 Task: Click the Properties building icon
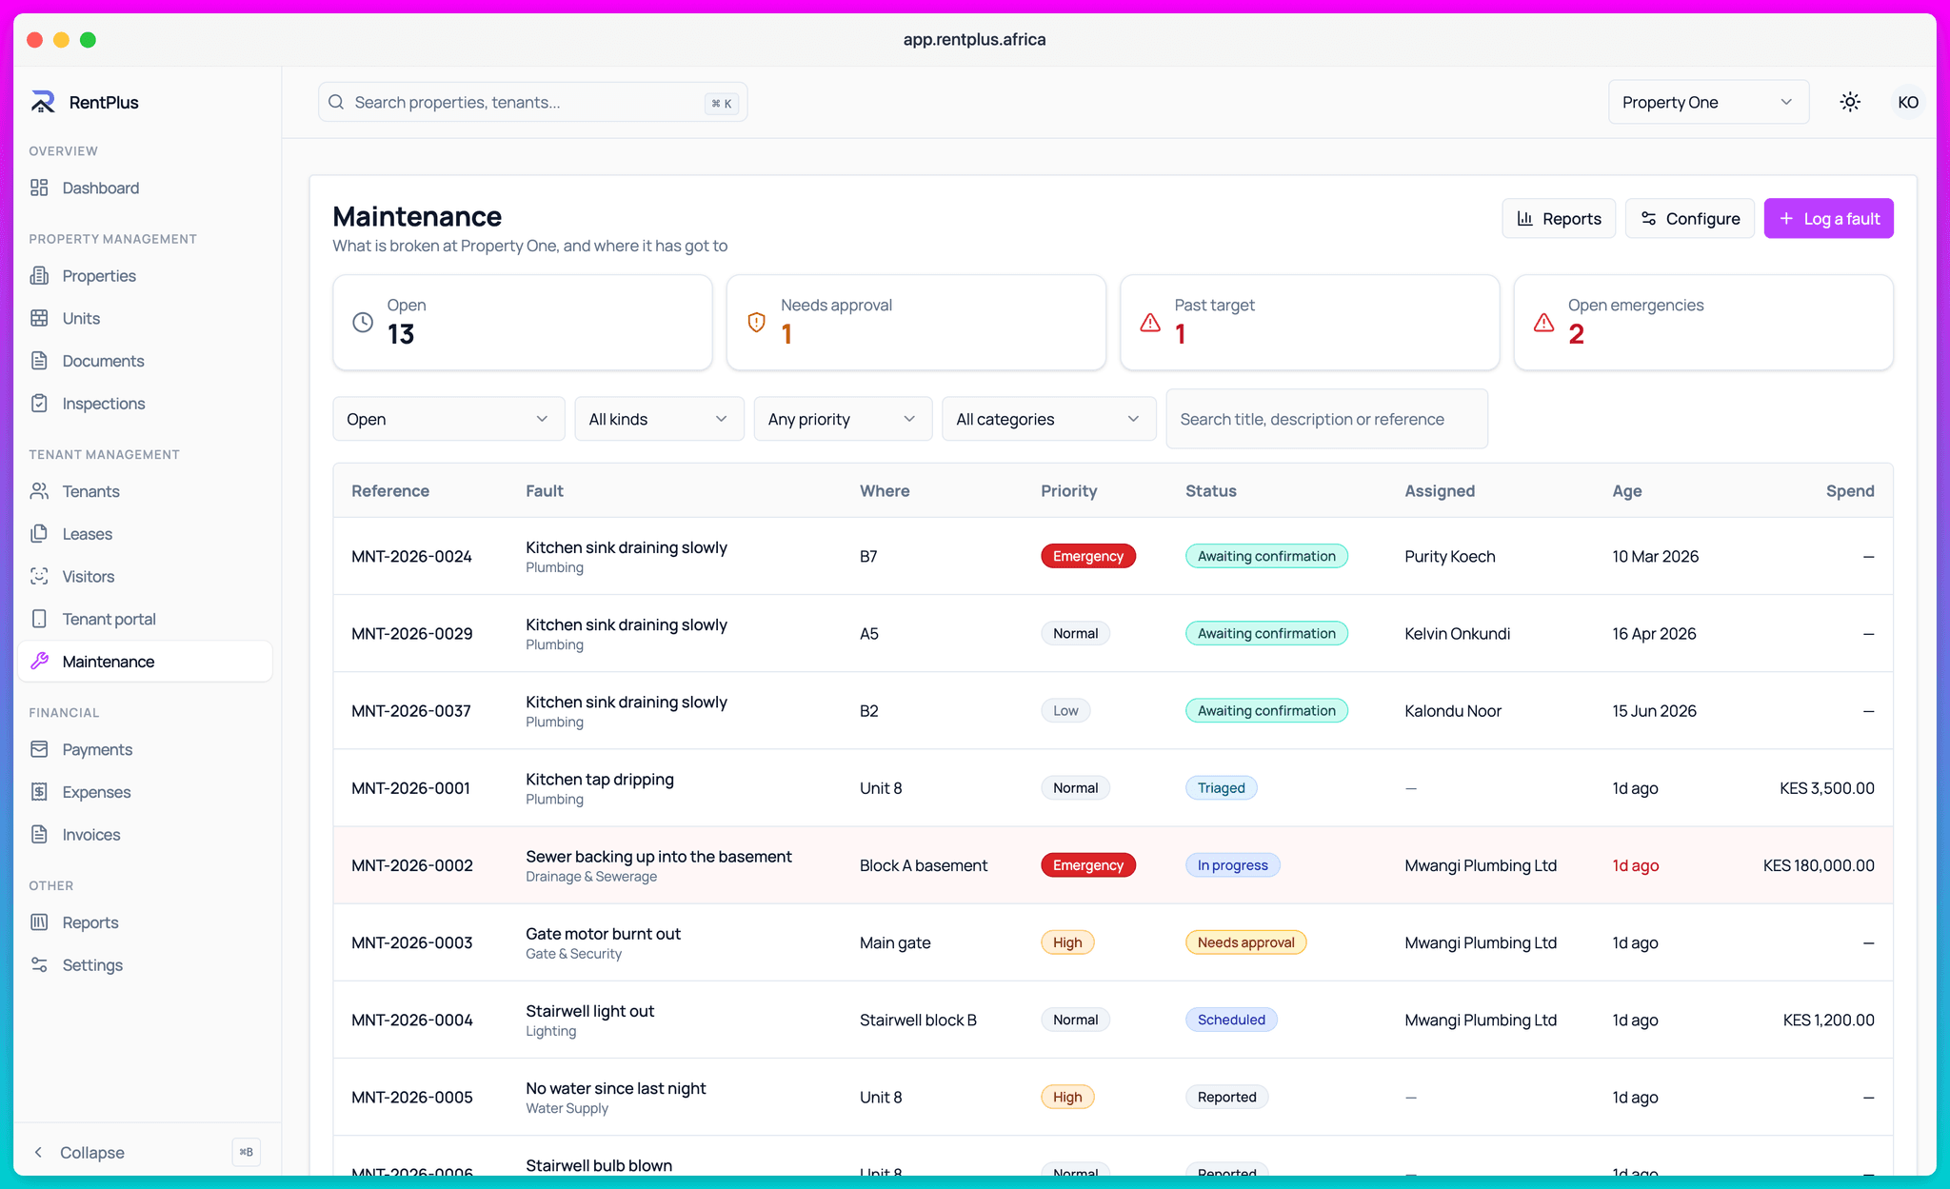click(x=39, y=275)
